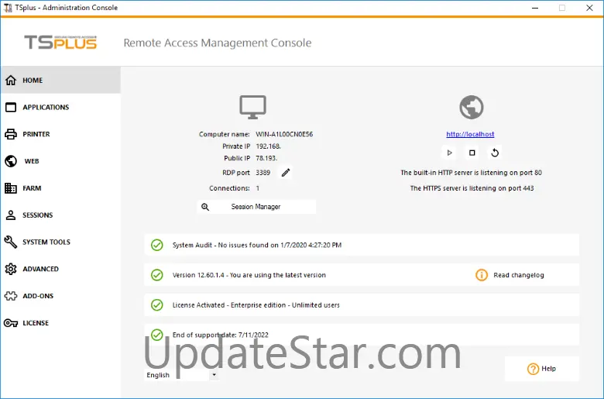Click the Sessions person icon

[x=11, y=215]
